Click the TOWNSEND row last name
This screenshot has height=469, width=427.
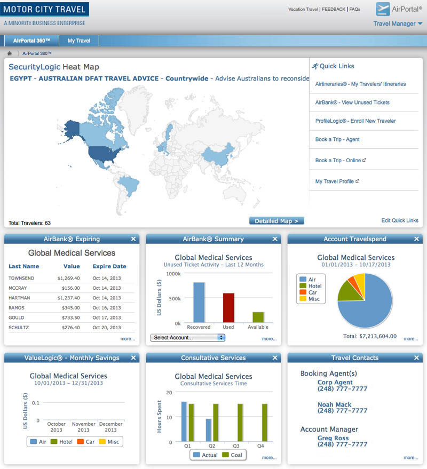click(21, 278)
